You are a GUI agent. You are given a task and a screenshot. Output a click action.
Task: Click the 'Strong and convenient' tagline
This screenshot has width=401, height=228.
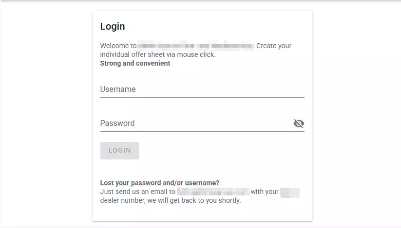(135, 63)
